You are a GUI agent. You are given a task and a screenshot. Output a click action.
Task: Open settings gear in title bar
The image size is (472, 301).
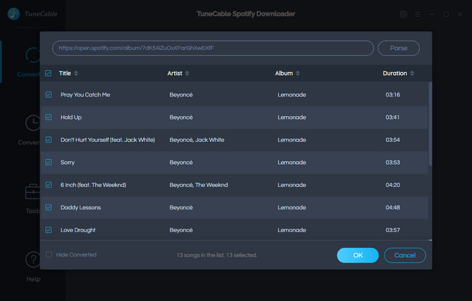click(x=403, y=14)
